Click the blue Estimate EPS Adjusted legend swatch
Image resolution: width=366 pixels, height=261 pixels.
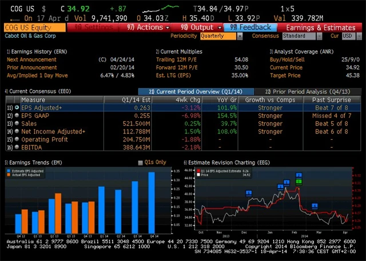tap(8, 170)
